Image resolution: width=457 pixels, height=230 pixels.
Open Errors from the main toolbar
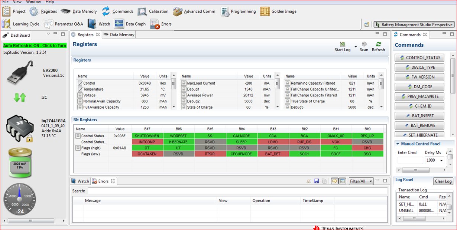coord(161,24)
